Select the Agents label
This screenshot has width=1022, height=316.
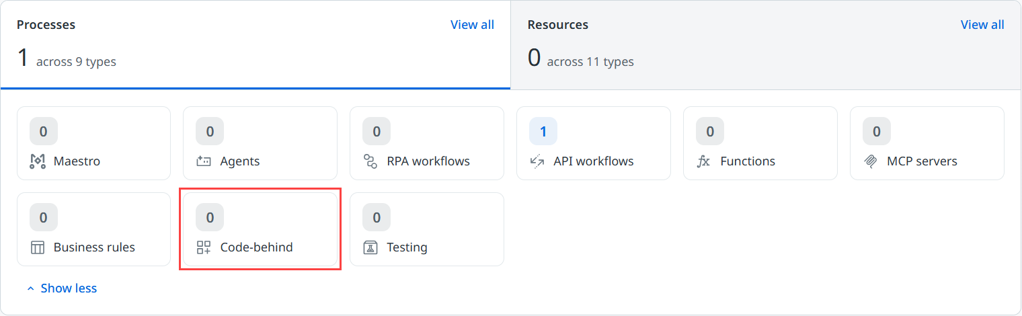[240, 161]
